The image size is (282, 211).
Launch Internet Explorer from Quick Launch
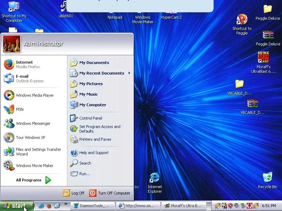click(41, 206)
